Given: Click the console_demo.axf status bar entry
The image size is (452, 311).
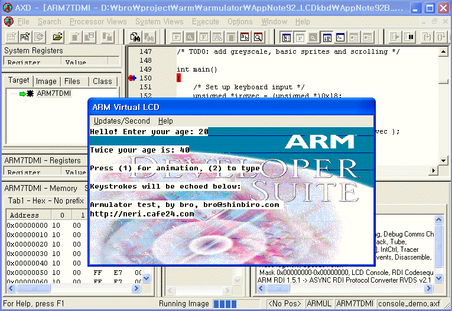Looking at the screenshot, I should tap(409, 303).
